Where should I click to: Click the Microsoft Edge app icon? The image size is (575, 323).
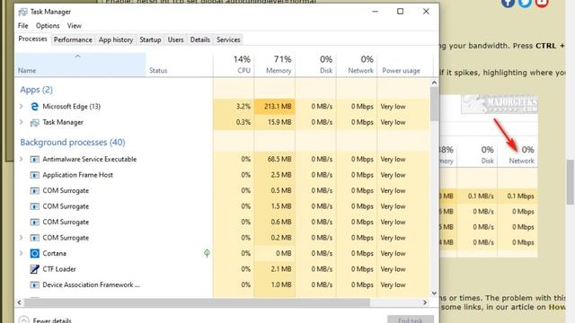[x=34, y=107]
